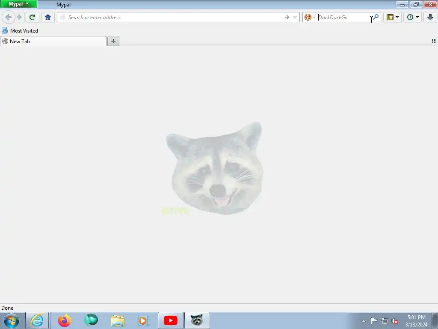
Task: Select the New Tab tab
Action: [53, 42]
